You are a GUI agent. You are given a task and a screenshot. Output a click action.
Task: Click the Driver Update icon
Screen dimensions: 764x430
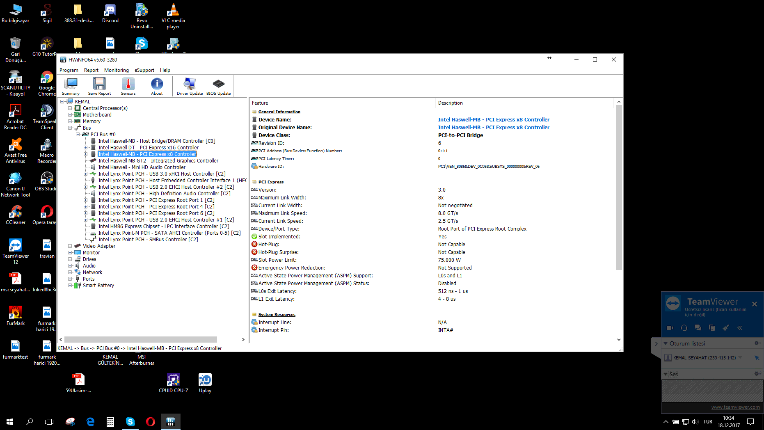tap(190, 86)
